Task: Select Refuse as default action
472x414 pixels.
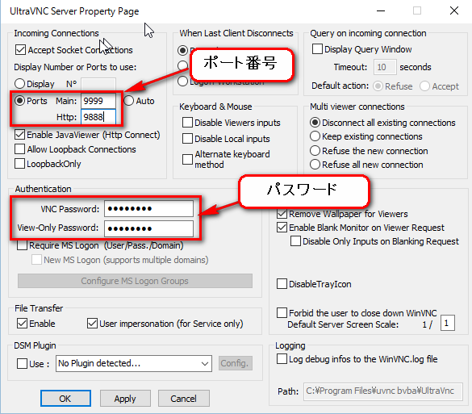Action: (x=378, y=86)
